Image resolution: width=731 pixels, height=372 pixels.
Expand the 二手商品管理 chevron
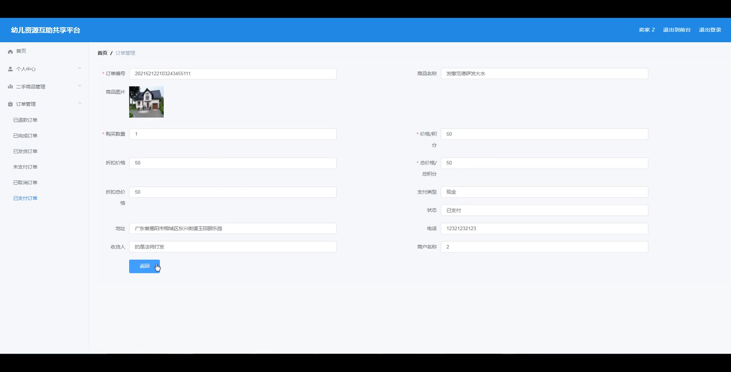[80, 86]
